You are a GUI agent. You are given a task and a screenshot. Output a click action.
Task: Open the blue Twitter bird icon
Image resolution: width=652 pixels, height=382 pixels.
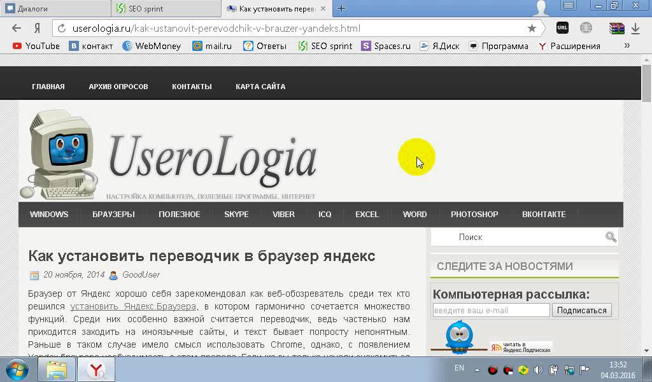[459, 337]
